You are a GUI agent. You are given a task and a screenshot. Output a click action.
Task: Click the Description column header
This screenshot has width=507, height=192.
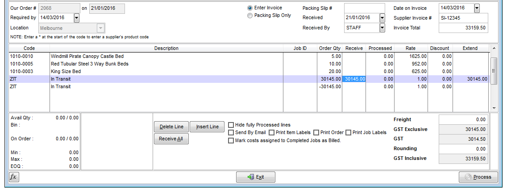pos(166,49)
